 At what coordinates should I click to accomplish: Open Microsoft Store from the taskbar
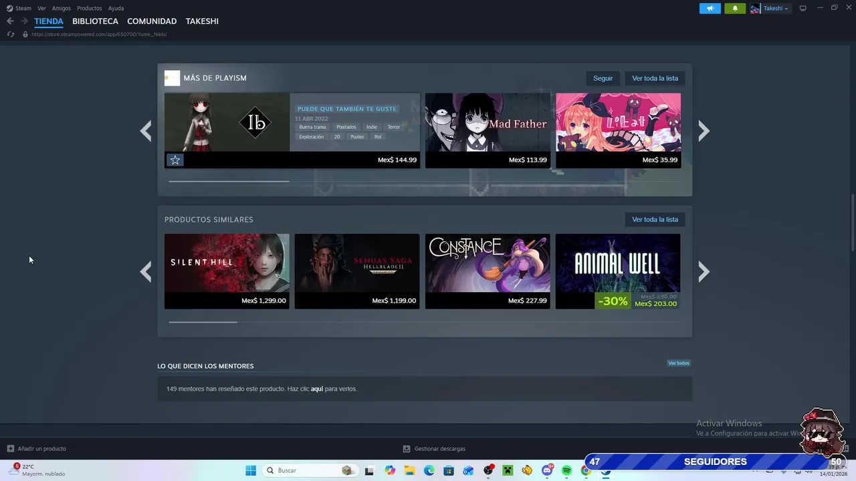coord(449,470)
